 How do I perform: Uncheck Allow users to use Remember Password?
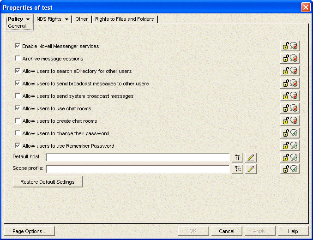tap(18, 145)
